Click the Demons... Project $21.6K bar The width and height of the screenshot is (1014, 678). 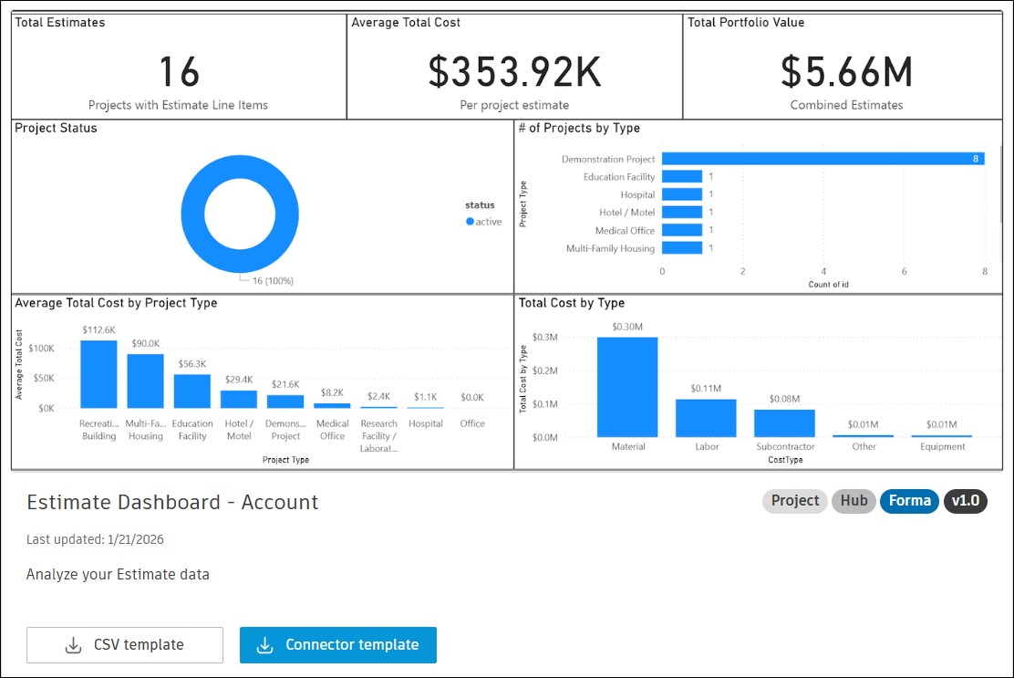(285, 402)
